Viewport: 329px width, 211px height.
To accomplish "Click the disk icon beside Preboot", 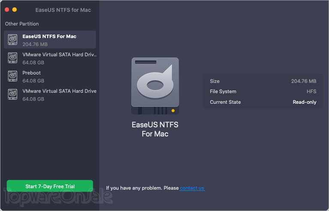I will point(12,76).
